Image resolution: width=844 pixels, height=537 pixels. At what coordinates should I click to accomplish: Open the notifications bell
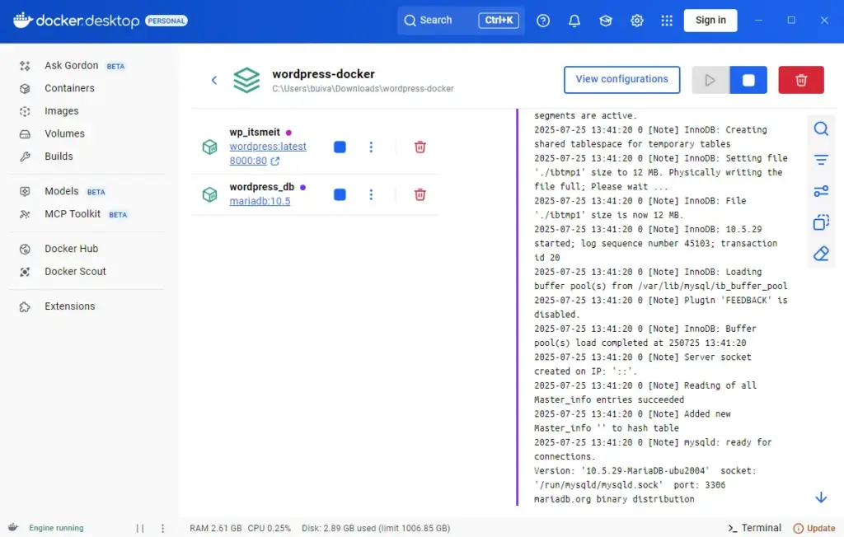[574, 20]
